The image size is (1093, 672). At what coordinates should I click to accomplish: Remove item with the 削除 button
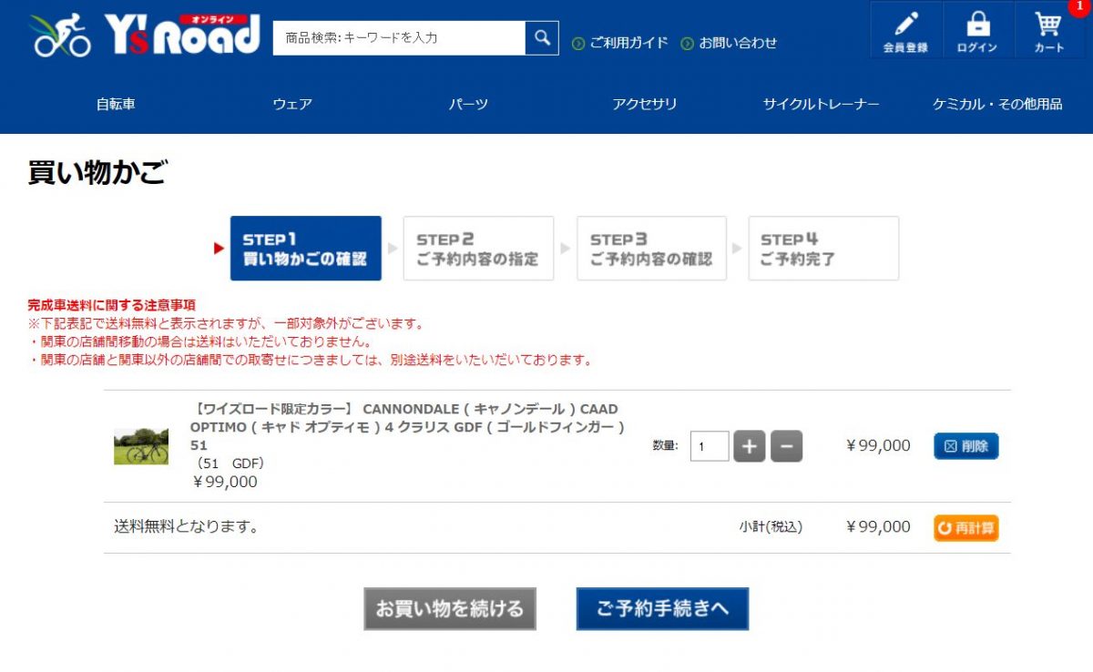pyautogui.click(x=966, y=446)
